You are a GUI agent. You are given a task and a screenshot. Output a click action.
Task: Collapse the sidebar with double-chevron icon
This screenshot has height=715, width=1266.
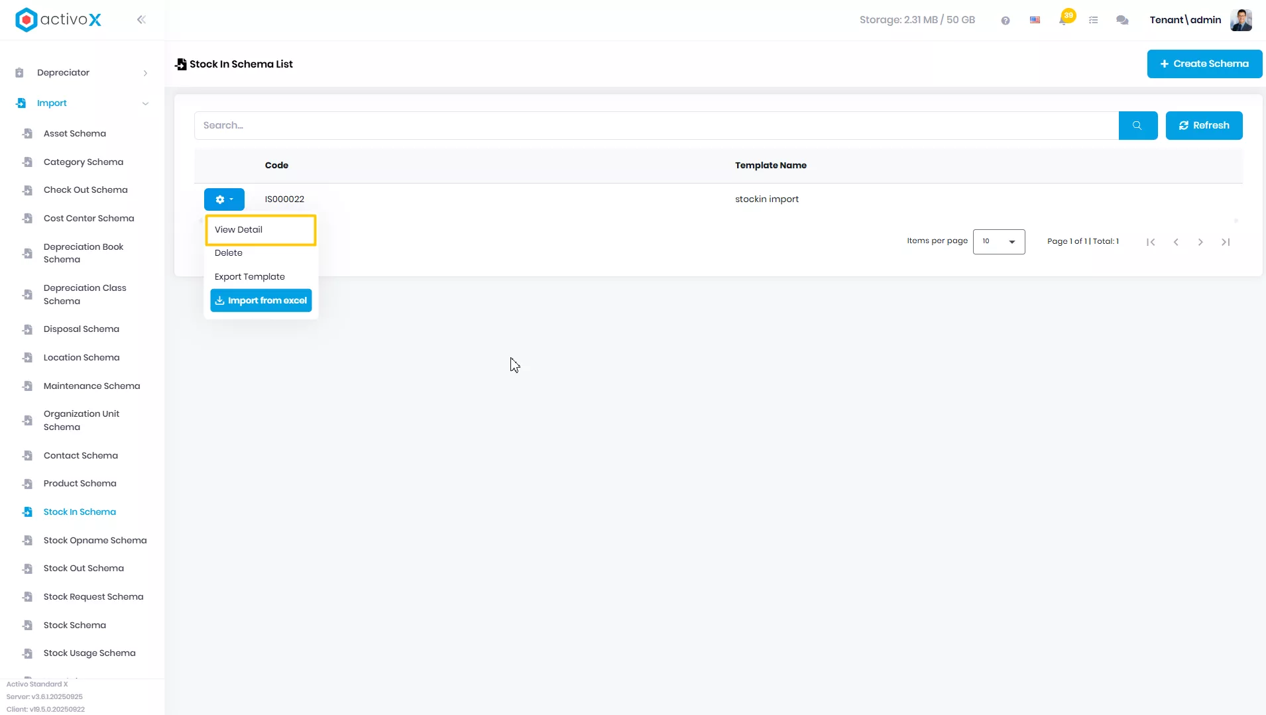141,20
